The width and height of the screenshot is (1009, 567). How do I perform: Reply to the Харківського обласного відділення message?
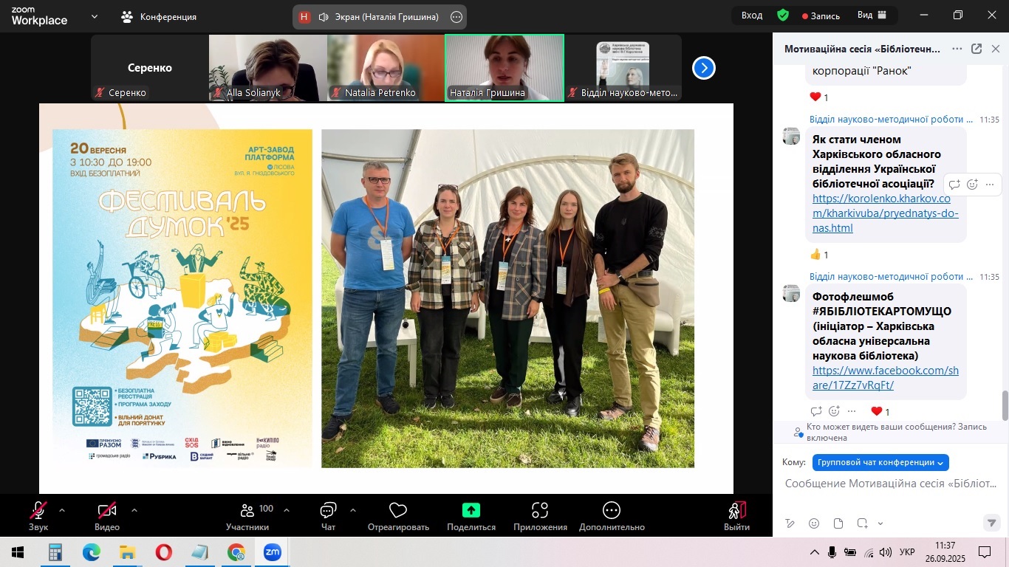tap(954, 185)
